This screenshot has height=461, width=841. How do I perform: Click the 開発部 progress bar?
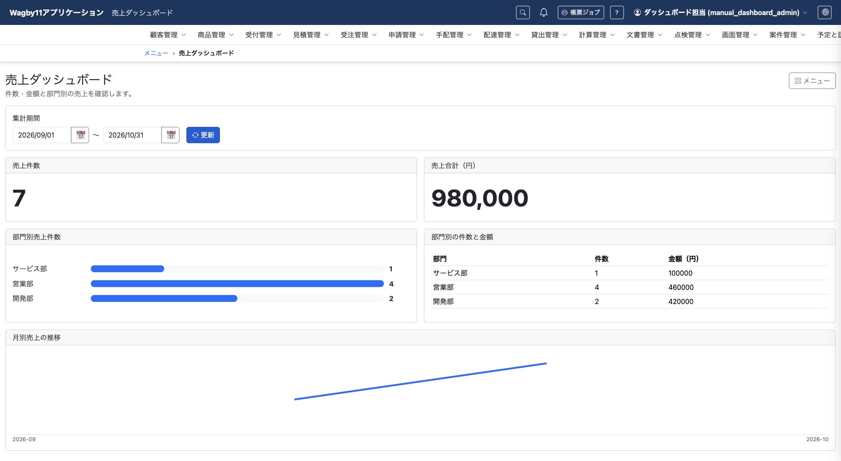click(x=237, y=298)
